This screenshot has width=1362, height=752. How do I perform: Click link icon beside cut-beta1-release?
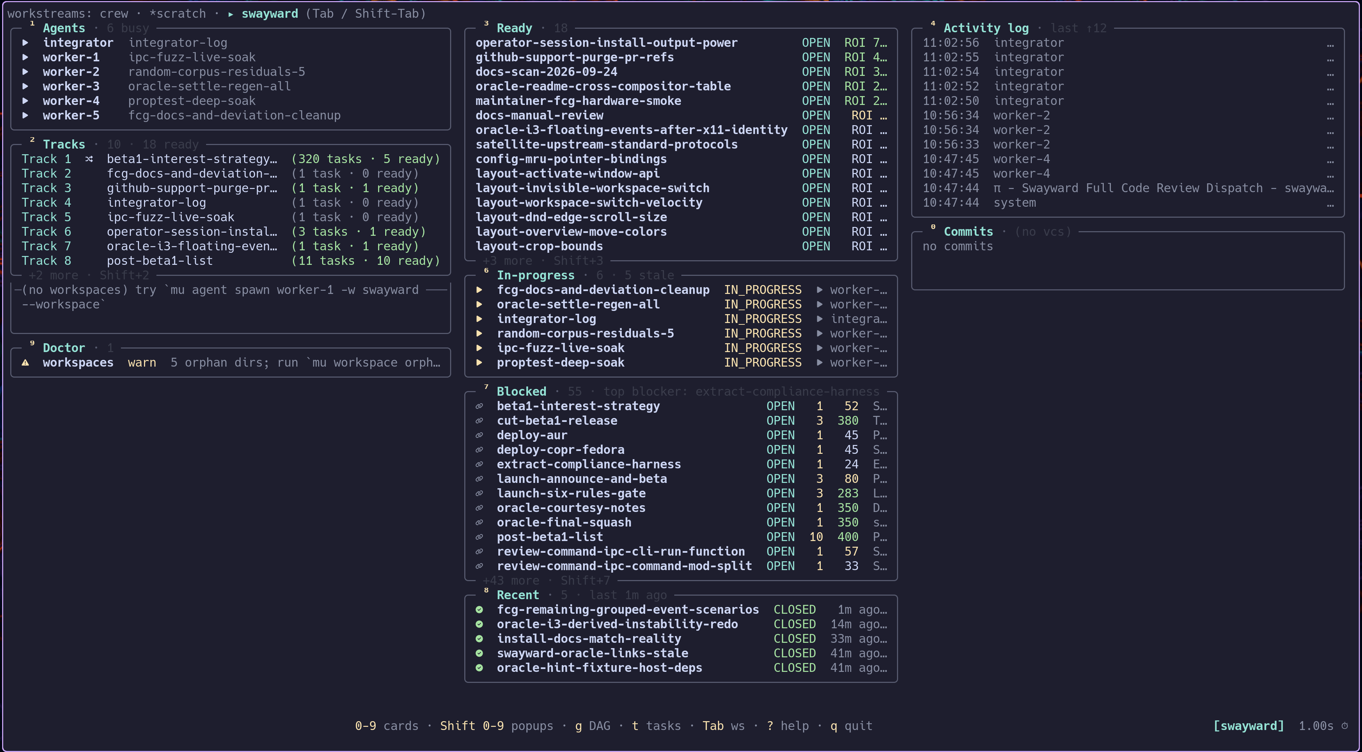pos(479,421)
